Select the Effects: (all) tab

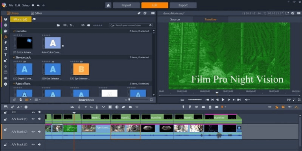tap(20, 19)
